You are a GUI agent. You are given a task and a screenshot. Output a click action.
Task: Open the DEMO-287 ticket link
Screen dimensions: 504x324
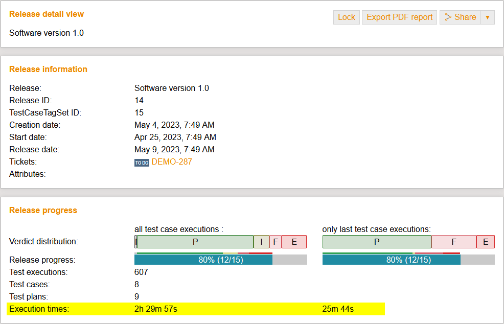172,162
